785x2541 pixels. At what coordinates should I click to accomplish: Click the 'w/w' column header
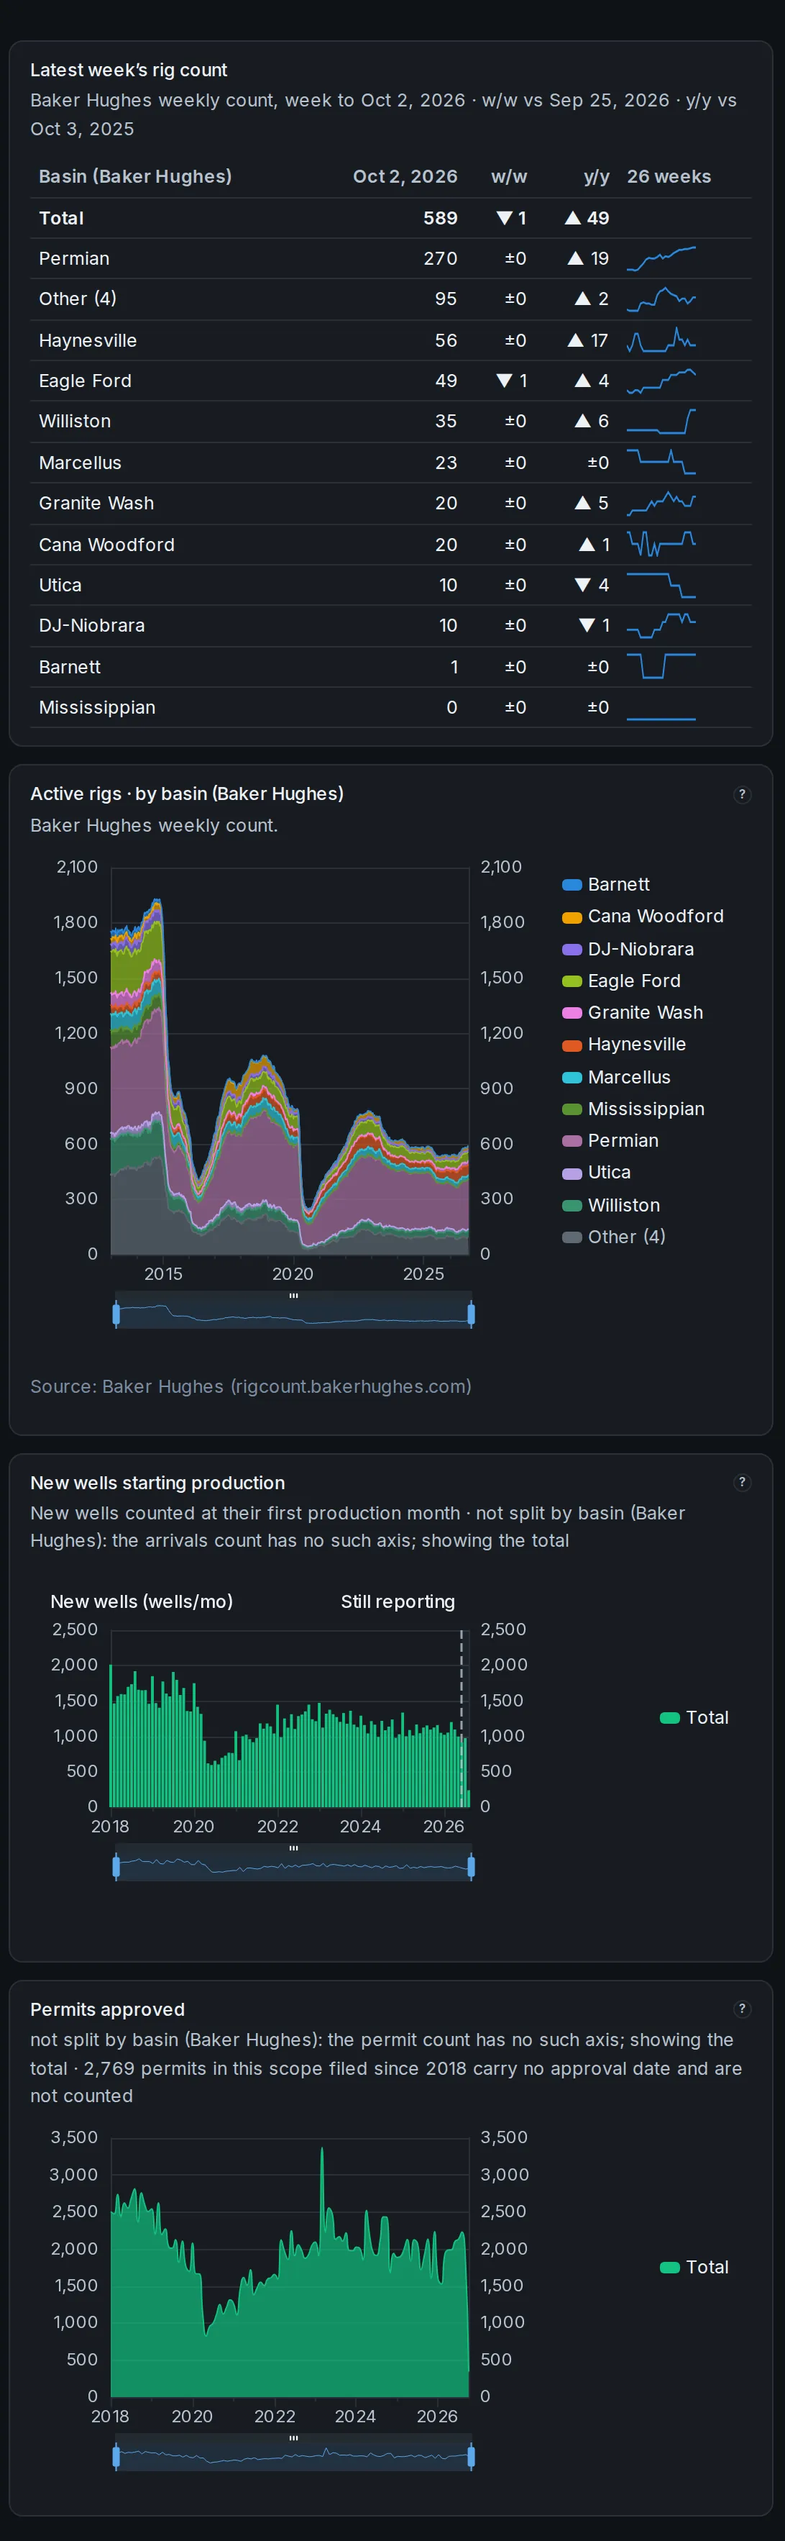click(509, 176)
